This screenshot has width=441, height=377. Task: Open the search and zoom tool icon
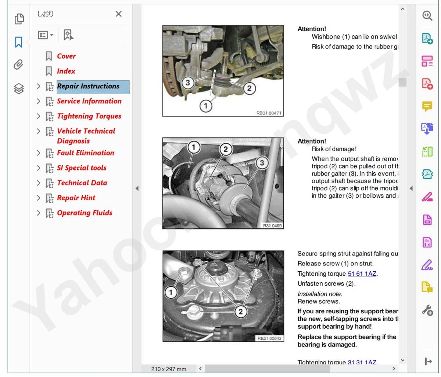coord(427,16)
